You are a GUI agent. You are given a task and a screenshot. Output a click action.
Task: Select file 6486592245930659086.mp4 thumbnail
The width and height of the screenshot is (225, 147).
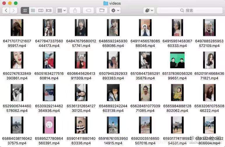[113, 28]
